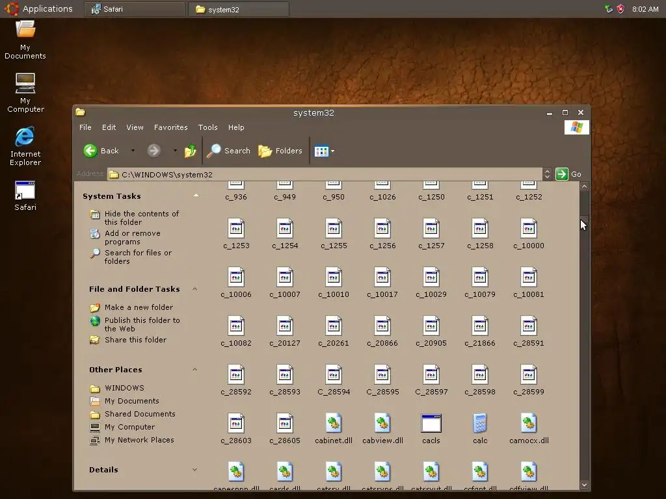666x499 pixels.
Task: Select Safari desktop shortcut
Action: point(25,196)
